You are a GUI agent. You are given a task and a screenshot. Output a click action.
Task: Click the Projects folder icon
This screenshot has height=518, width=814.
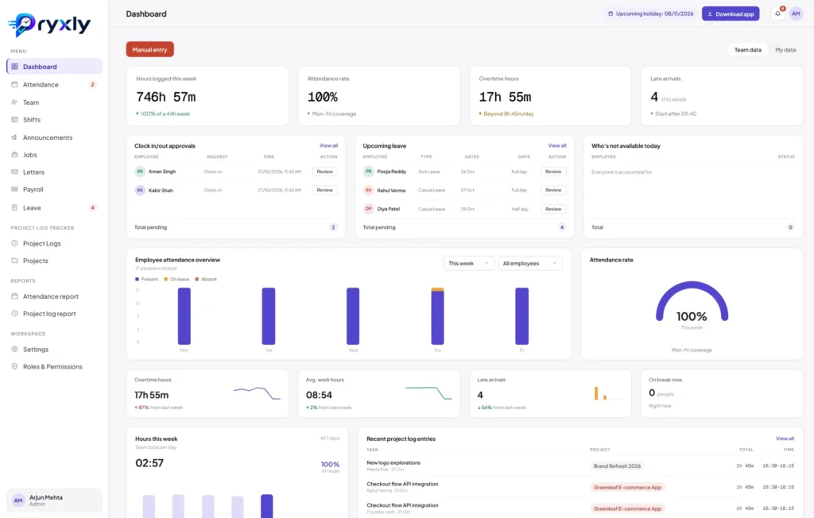(14, 261)
